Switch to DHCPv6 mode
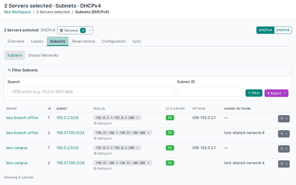Image resolution: width=296 pixels, height=185 pixels. coord(283,30)
